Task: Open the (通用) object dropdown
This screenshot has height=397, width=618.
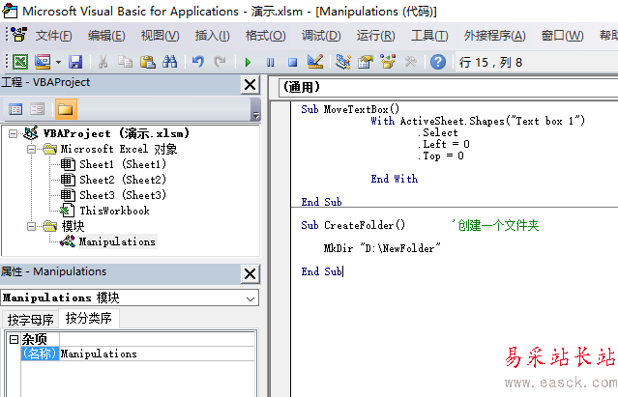Action: point(448,87)
